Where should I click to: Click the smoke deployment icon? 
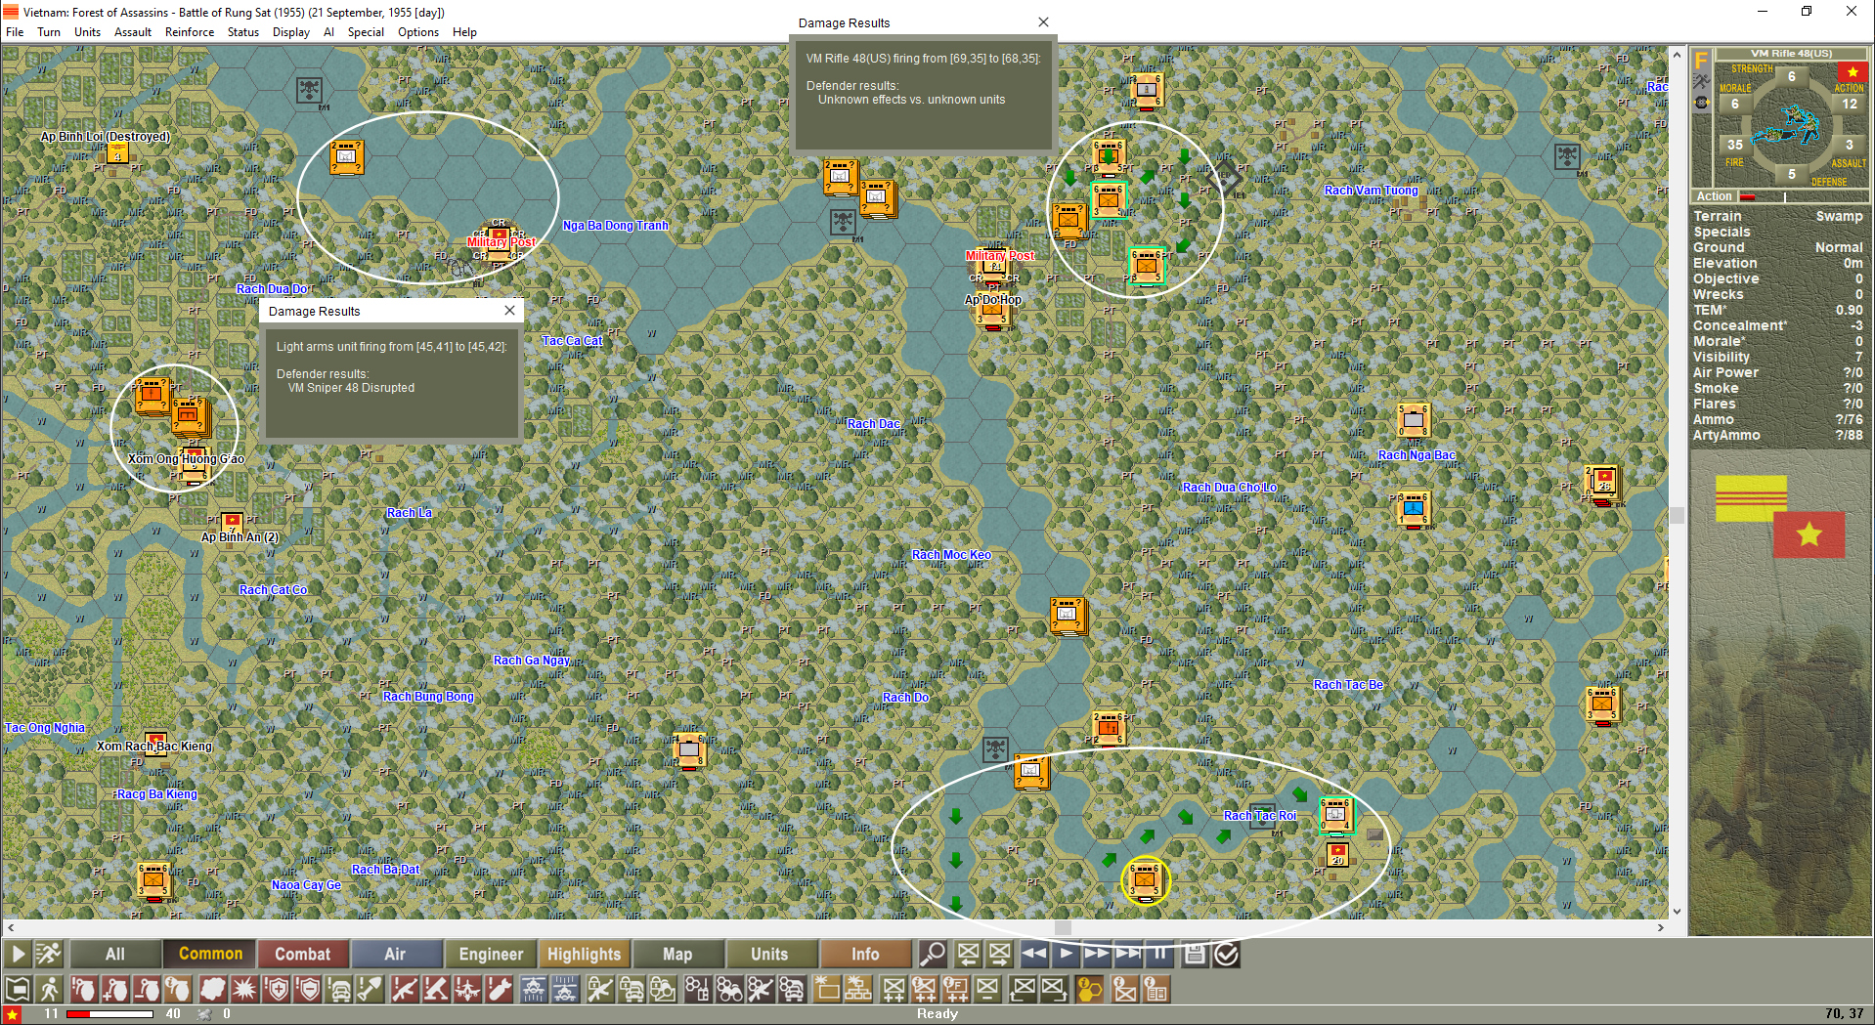point(214,989)
